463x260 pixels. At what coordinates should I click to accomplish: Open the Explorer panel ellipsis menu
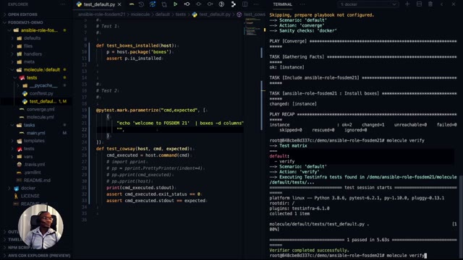63,4
